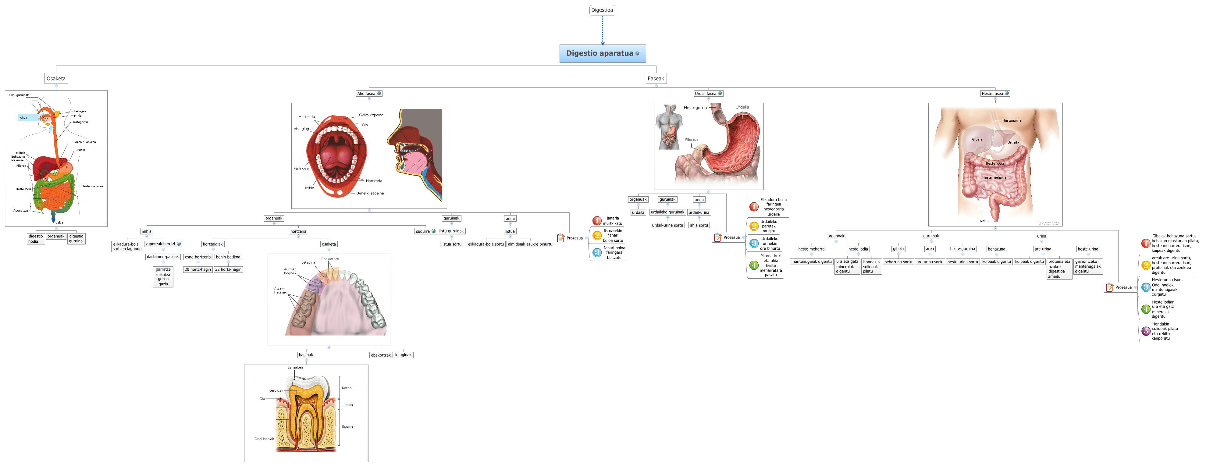
Task: Click the clipboard icon beside Aho fasea Prozesua
Action: tap(560, 238)
